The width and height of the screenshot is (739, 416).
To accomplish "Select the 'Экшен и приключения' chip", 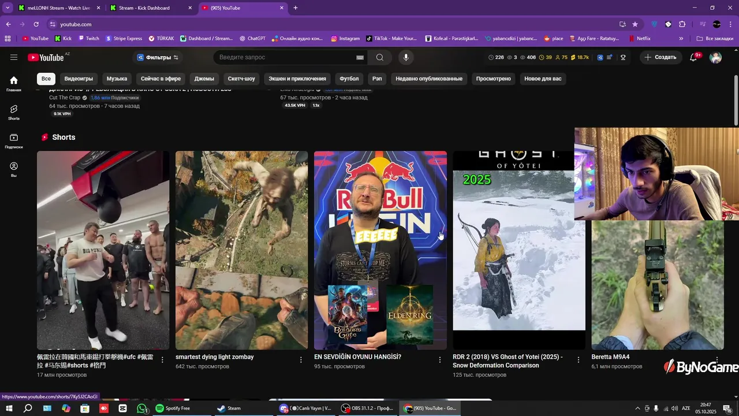I will tap(297, 79).
